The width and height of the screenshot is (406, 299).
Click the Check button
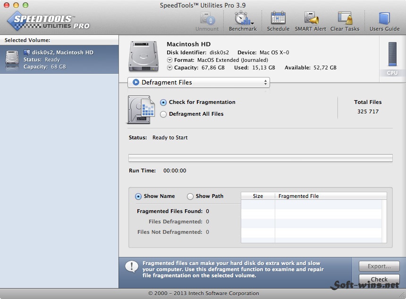click(379, 279)
